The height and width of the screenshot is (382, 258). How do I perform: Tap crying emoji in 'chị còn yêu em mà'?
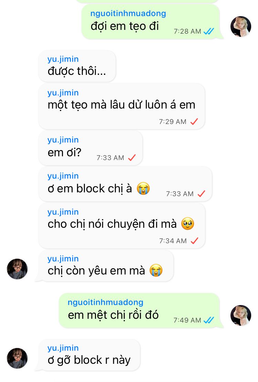point(156,270)
